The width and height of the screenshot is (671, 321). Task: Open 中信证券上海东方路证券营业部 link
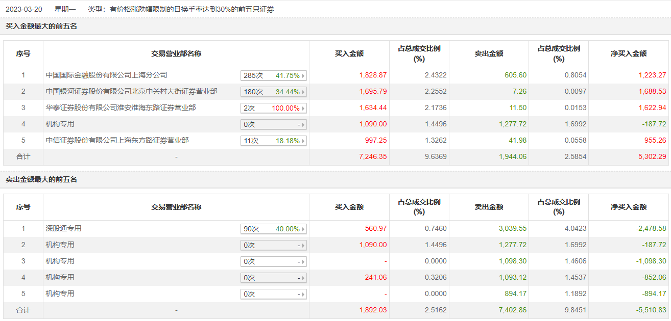coord(117,140)
